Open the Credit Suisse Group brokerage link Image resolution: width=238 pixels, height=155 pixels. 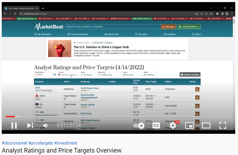coord(90,88)
